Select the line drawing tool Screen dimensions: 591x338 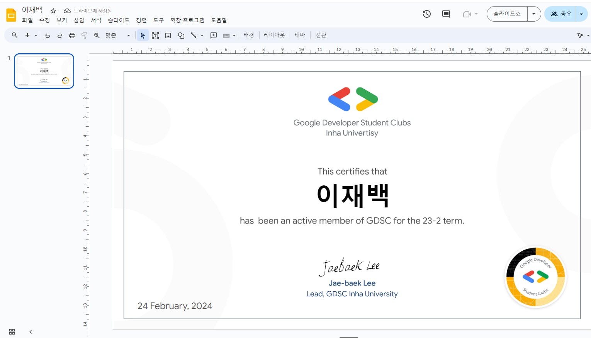(194, 35)
